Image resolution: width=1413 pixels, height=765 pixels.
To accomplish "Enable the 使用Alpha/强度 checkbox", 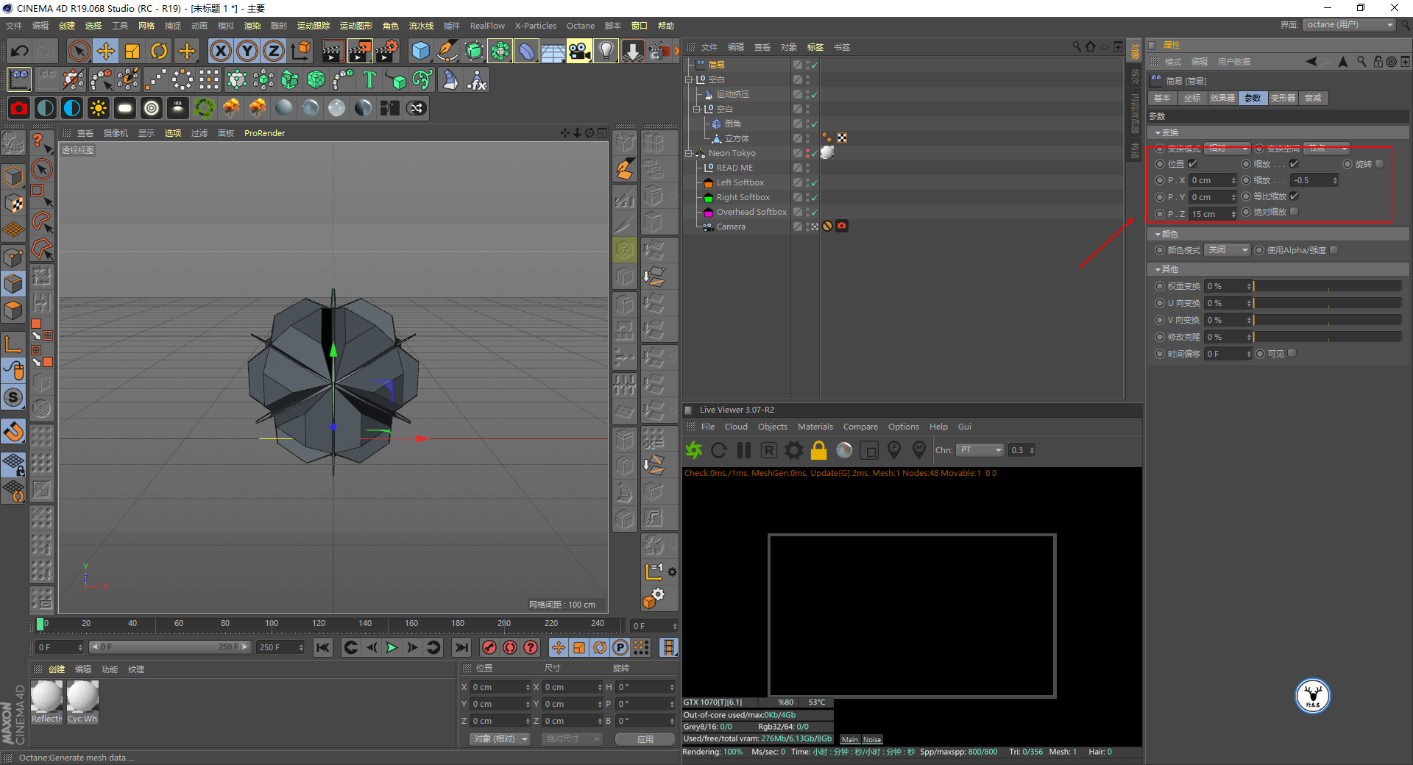I will point(1334,250).
